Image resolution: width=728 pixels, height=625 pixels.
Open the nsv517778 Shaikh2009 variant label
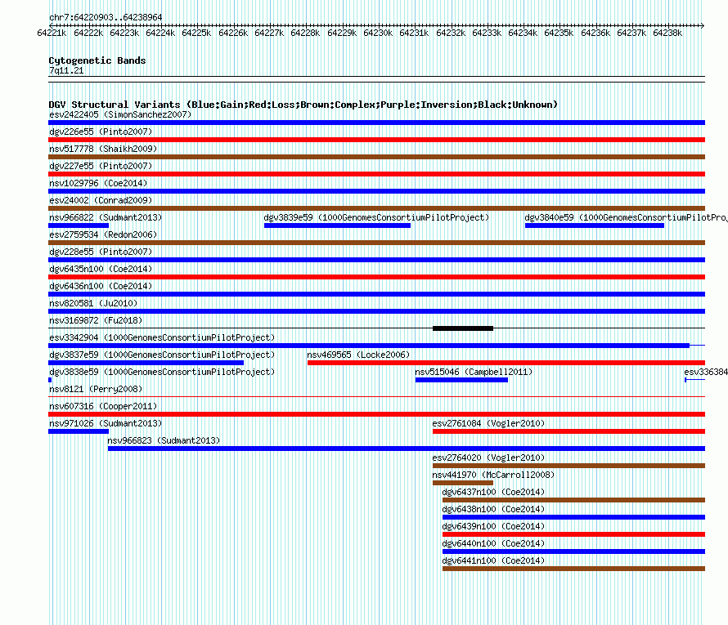103,149
